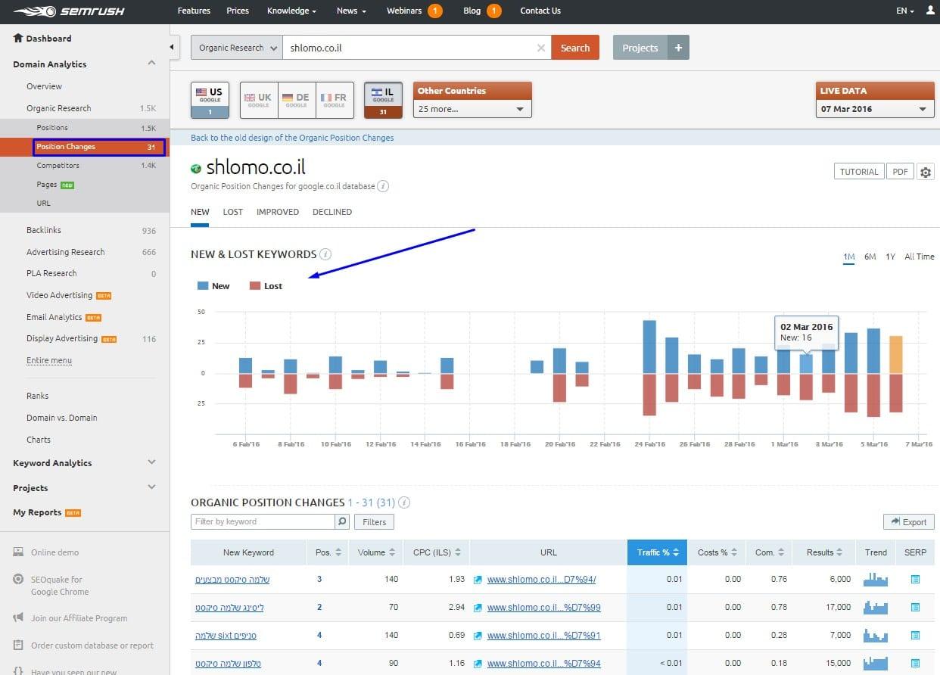Sort table by Traffic % column
Screen dimensions: 940x675
pyautogui.click(x=657, y=552)
